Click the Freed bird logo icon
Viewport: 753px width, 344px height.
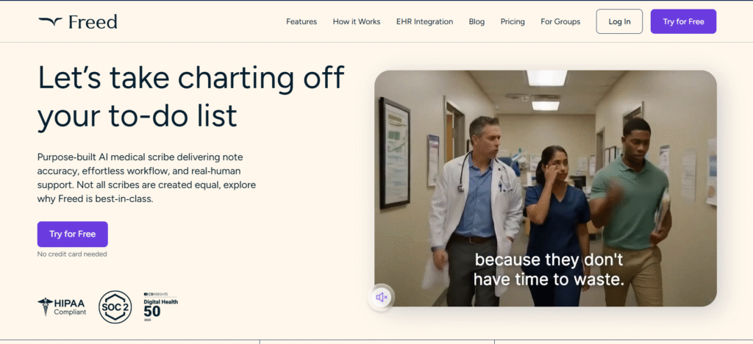point(50,22)
